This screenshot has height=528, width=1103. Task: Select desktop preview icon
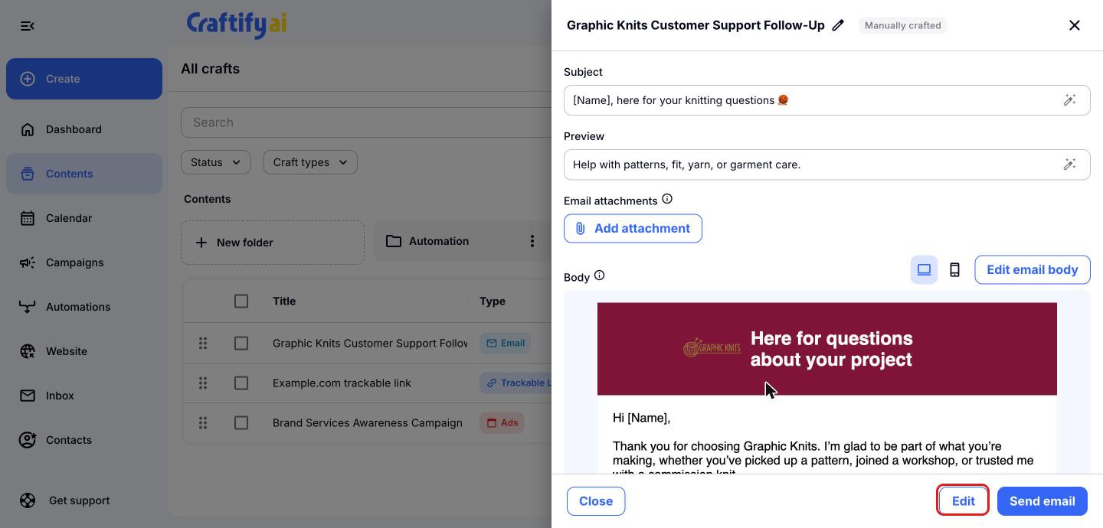click(x=924, y=269)
